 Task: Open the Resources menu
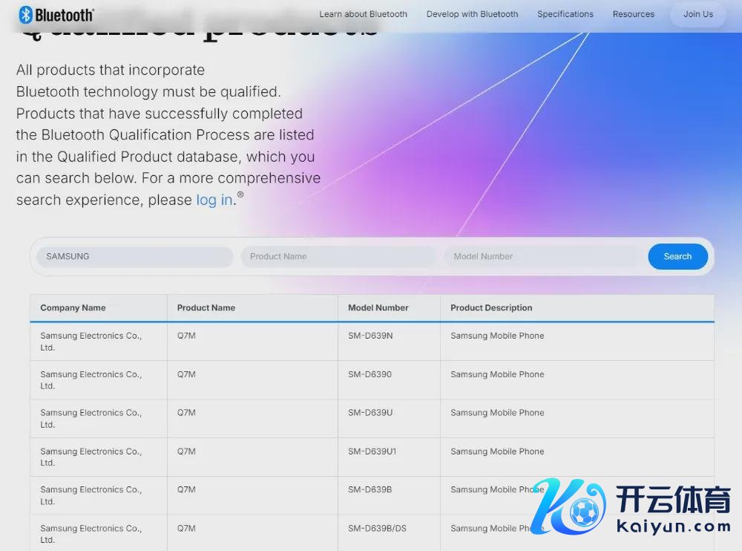[633, 14]
